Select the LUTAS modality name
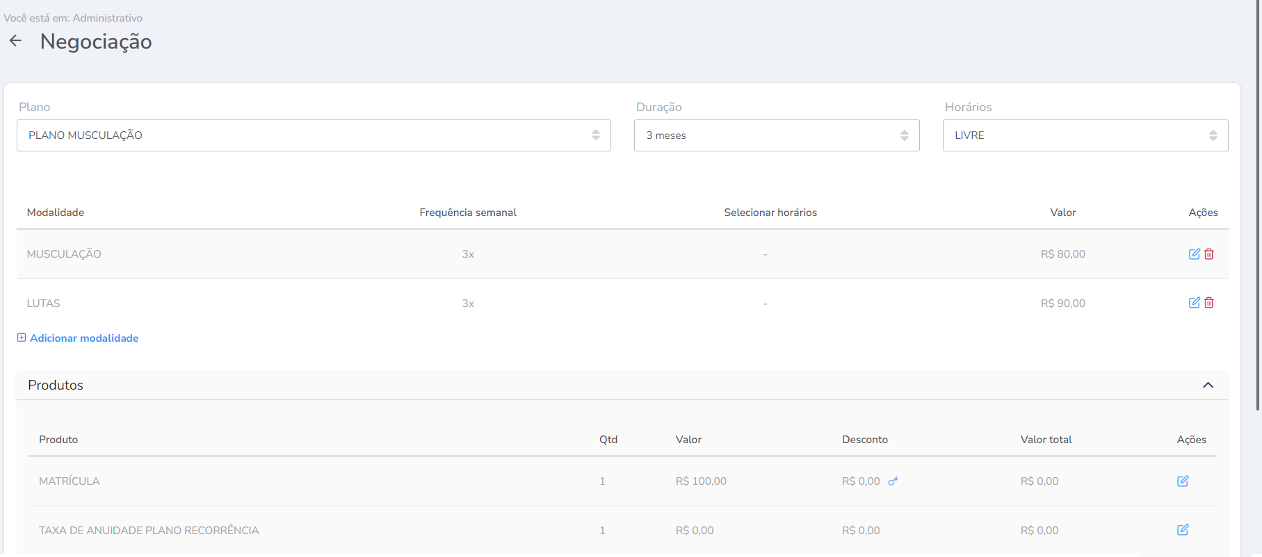1262x557 pixels. [x=43, y=304]
